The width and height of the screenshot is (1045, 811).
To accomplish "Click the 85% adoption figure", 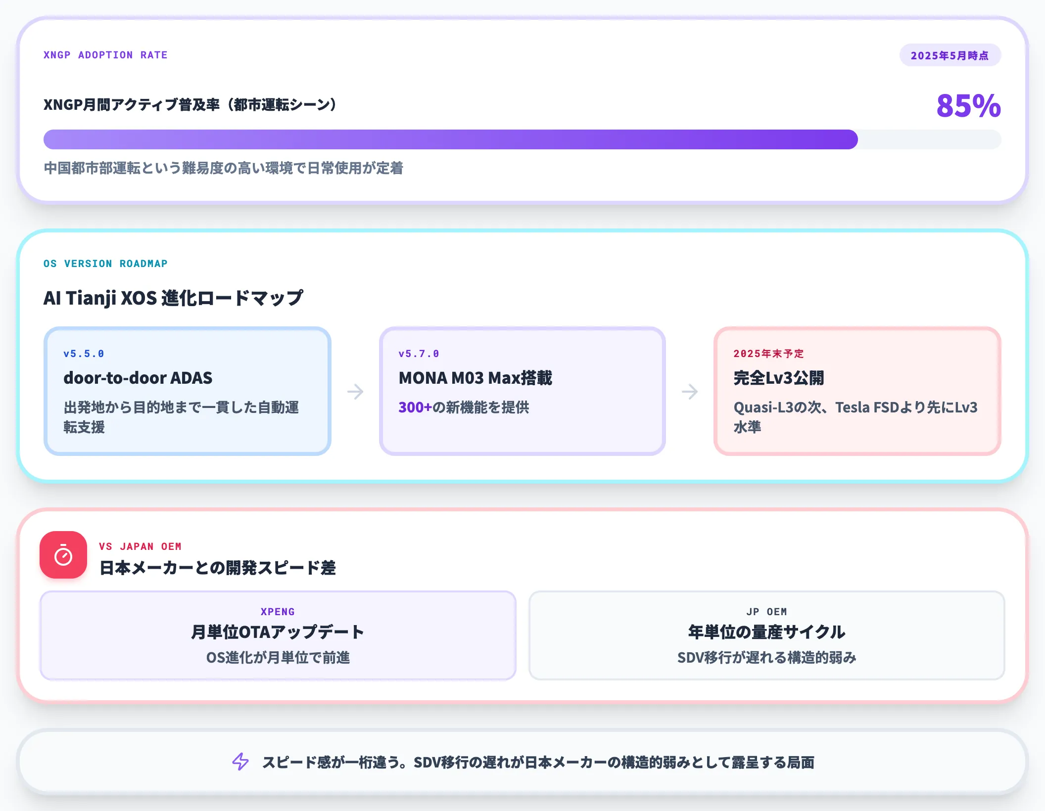I will point(968,105).
